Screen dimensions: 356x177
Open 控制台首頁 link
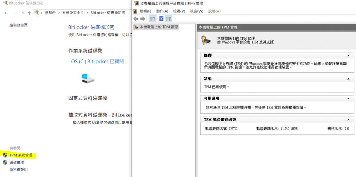click(x=19, y=25)
